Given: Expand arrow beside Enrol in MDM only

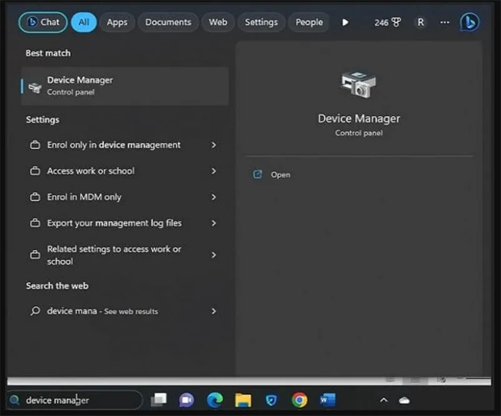Looking at the screenshot, I should [x=214, y=197].
